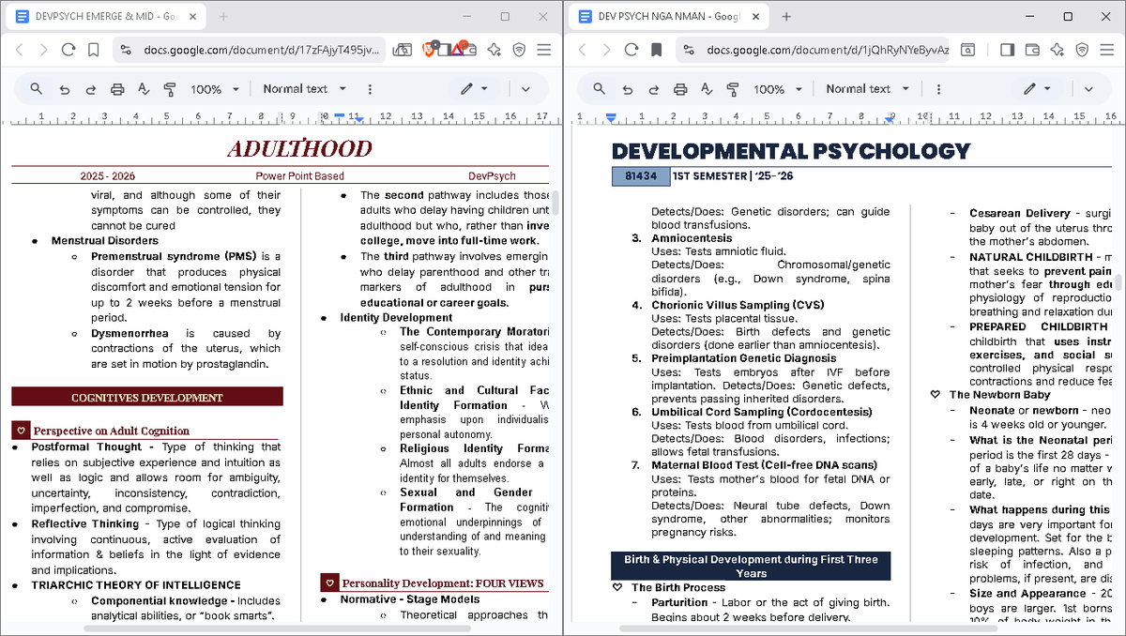
Task: Click 'Personality Development: FOUR VIEWS' heading
Action: coord(443,583)
